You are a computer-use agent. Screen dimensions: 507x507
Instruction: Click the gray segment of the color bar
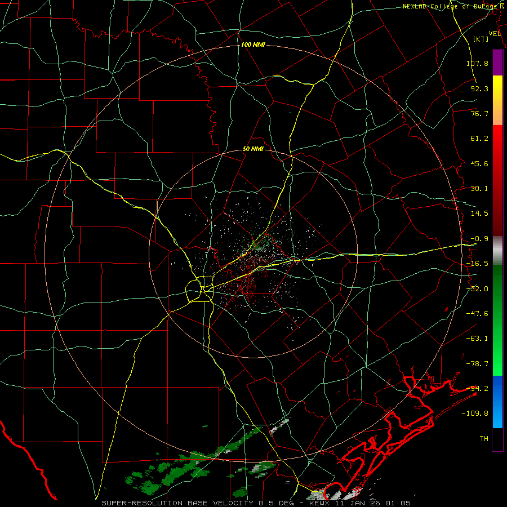497,251
